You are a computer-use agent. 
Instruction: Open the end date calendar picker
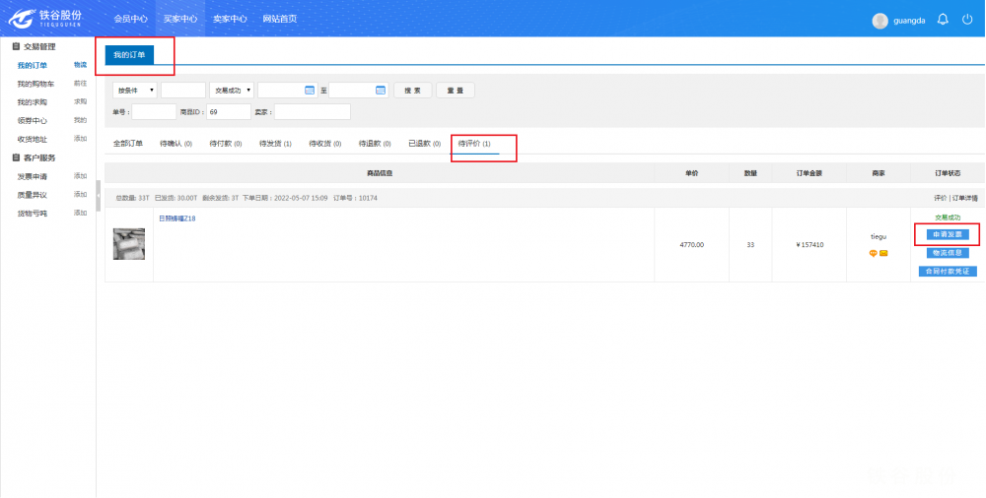(x=381, y=90)
